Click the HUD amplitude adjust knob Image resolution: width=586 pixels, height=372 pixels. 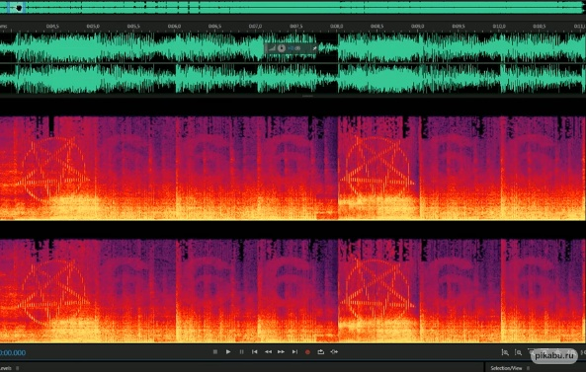[282, 48]
